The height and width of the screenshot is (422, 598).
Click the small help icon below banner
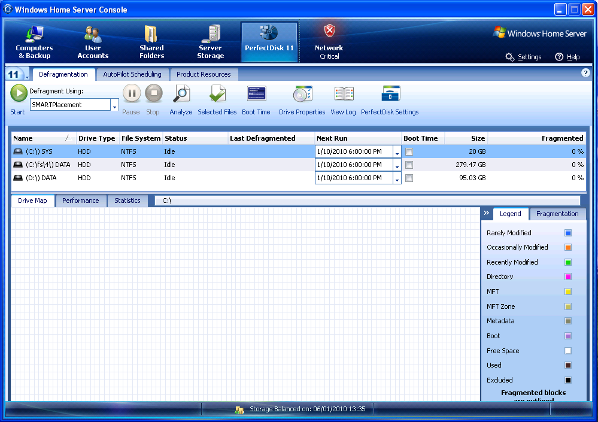click(585, 73)
